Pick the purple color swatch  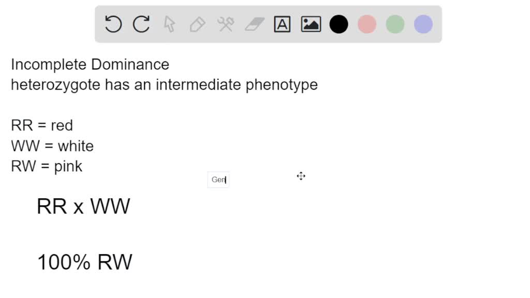click(423, 24)
